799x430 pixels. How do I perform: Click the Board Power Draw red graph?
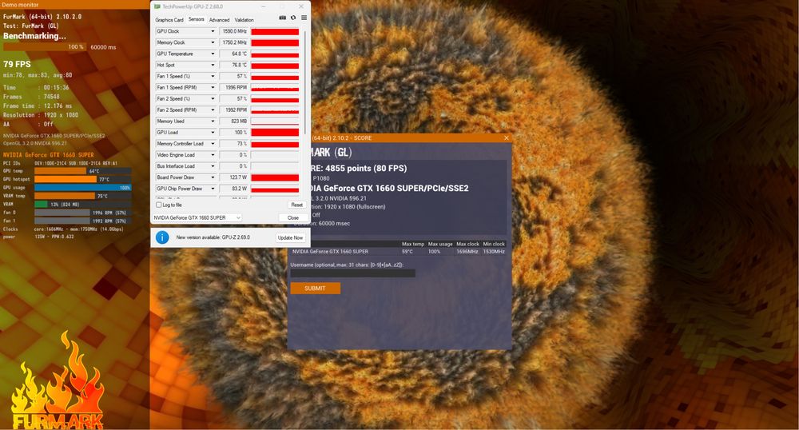point(275,177)
